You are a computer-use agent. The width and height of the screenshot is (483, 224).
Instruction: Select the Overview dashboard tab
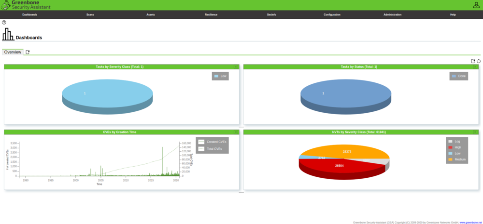(13, 52)
